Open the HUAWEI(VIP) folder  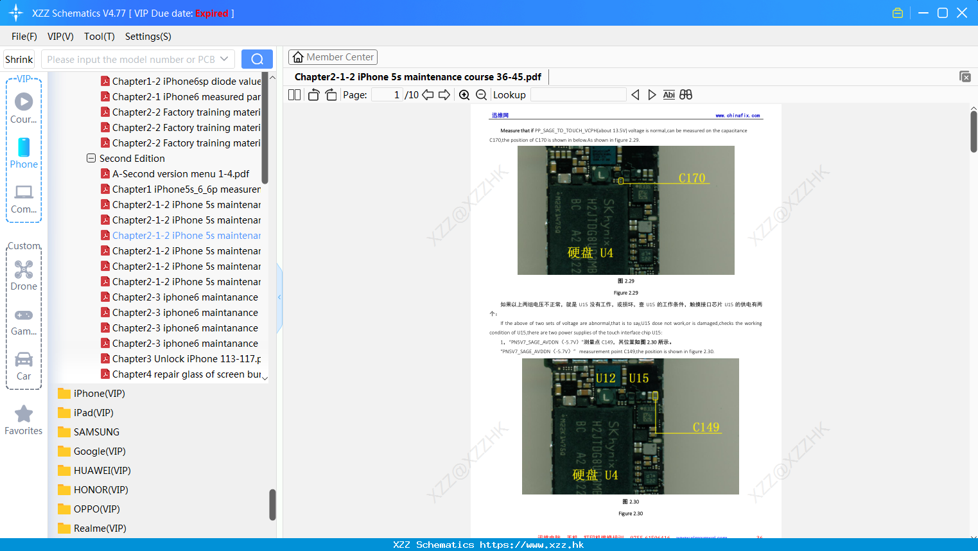tap(94, 471)
